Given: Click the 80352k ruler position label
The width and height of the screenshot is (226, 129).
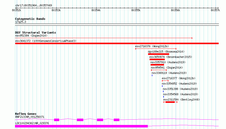Looking at the screenshot, I should (x=17, y=10).
